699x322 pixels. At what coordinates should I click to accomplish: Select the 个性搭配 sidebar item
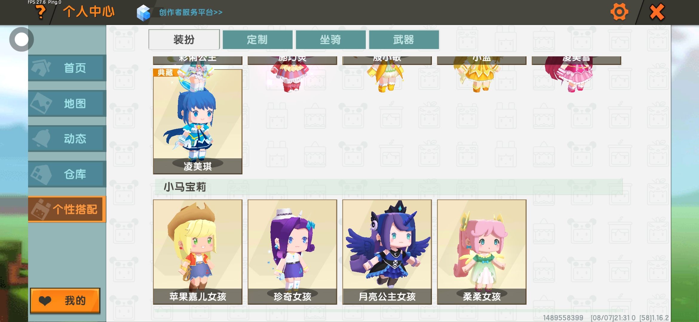point(67,209)
